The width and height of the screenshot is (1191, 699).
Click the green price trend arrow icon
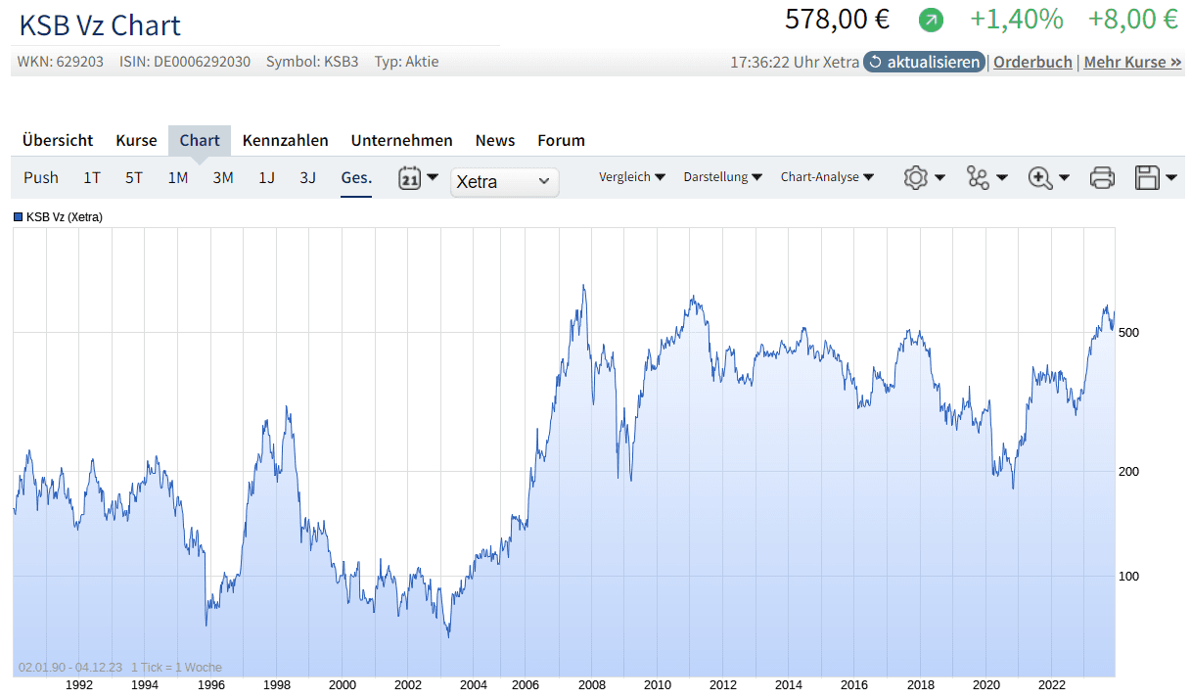[x=932, y=19]
